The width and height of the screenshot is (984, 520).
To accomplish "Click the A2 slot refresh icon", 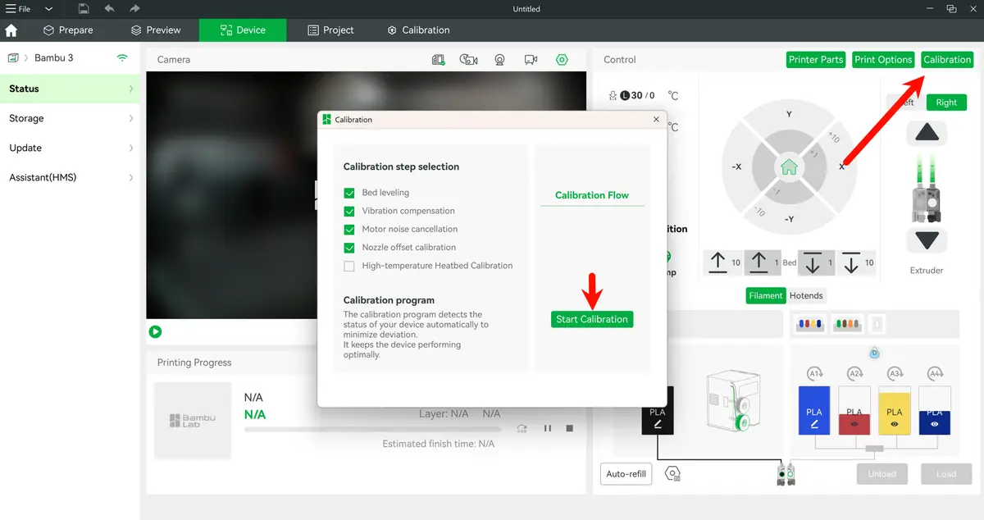I will 855,374.
